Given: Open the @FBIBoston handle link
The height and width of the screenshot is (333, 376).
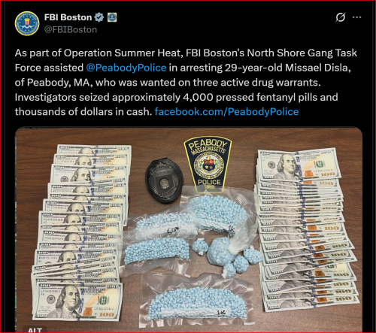Looking at the screenshot, I should point(71,29).
